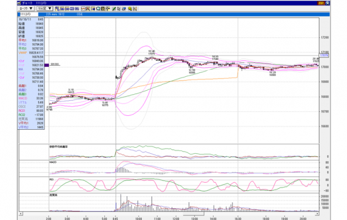
Task: Click the purple marker on chart left edge
Action: (x=47, y=65)
